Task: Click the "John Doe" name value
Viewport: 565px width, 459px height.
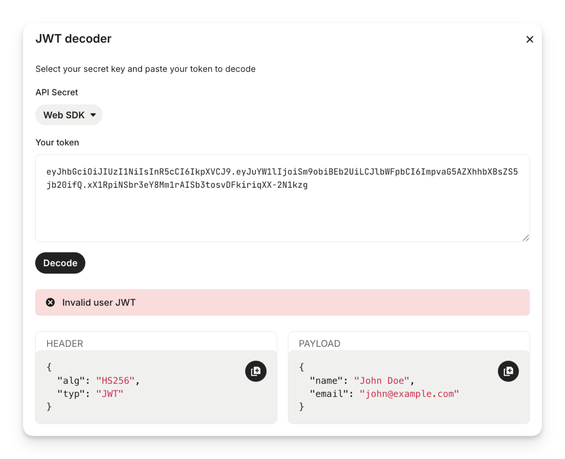Action: coord(382,381)
